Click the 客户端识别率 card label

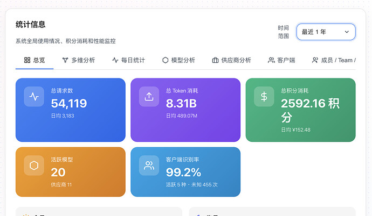pyautogui.click(x=182, y=160)
